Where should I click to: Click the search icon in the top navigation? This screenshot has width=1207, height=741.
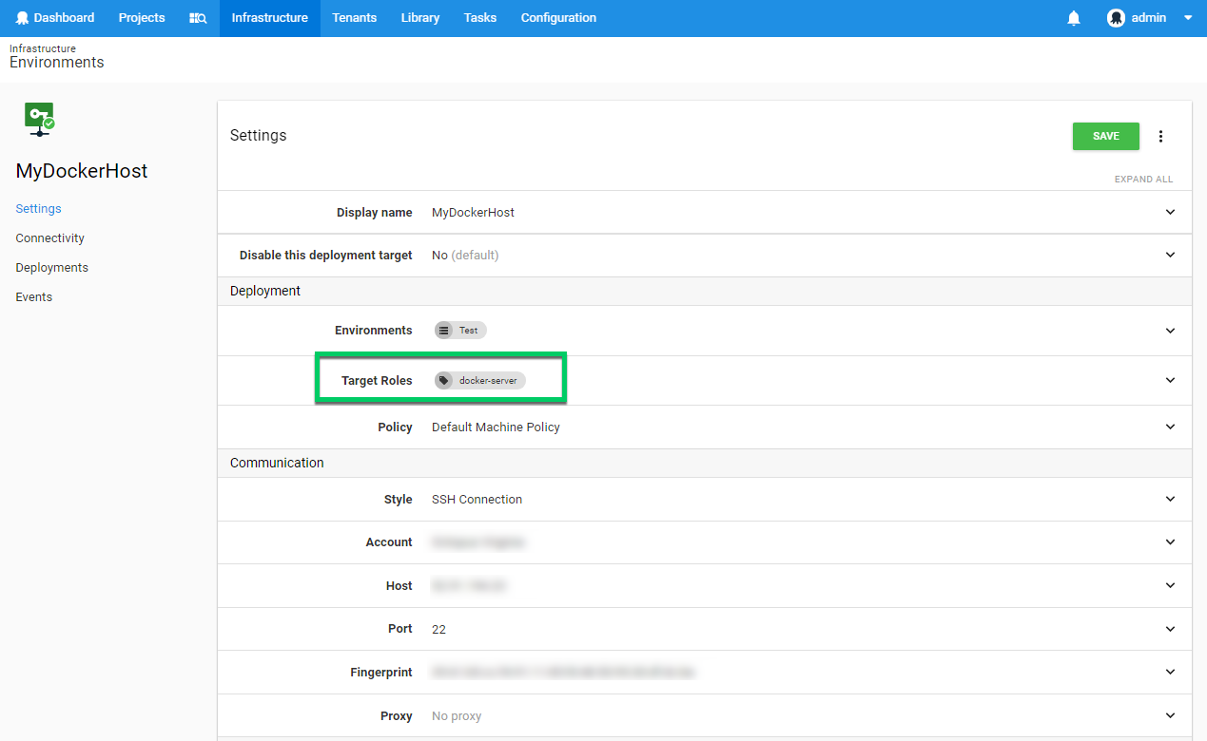197,18
